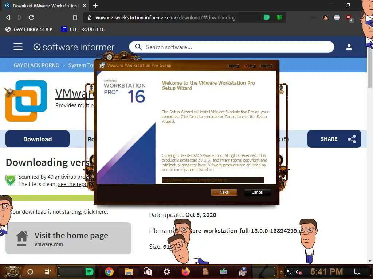Open the Software Informer hamburger menu
Viewport: 373px width, 279px height.
pos(18,47)
